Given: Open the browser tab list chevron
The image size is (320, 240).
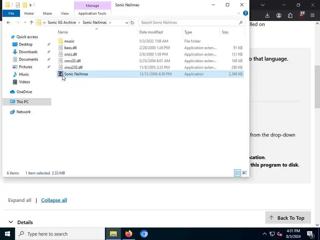Looking at the screenshot, I should (x=262, y=5).
